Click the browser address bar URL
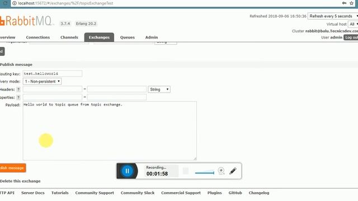The height and width of the screenshot is (201, 358). tap(65, 3)
